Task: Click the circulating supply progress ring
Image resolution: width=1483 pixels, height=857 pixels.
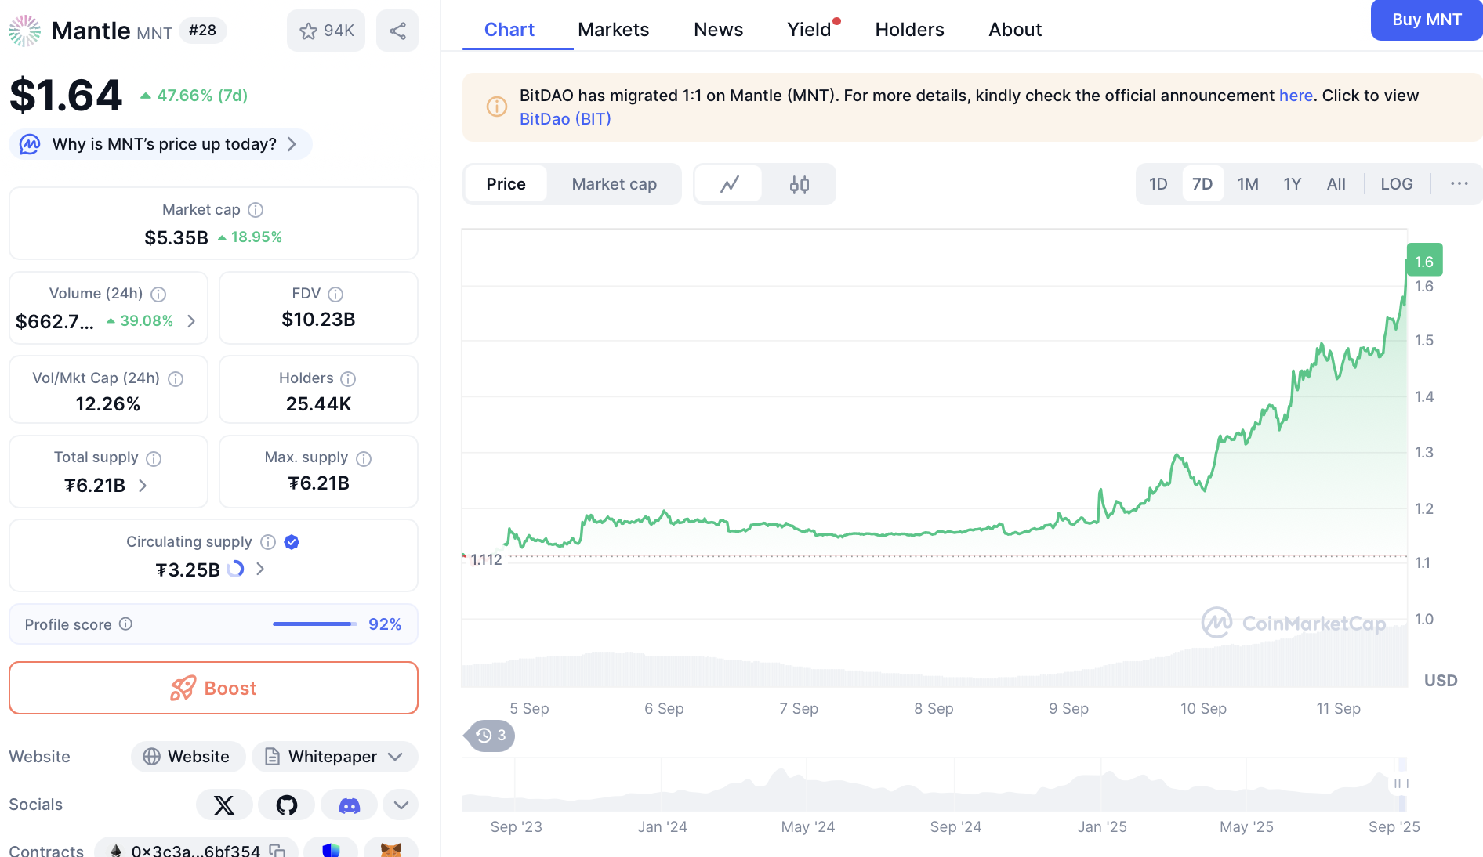Action: [235, 570]
